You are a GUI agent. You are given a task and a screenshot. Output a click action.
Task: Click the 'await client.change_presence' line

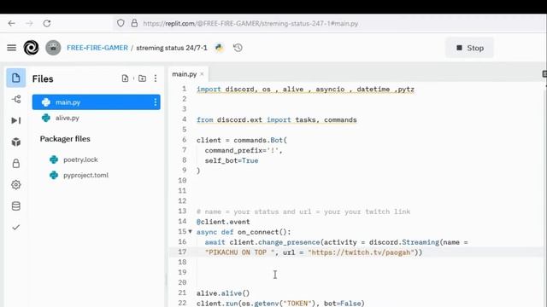tap(337, 242)
